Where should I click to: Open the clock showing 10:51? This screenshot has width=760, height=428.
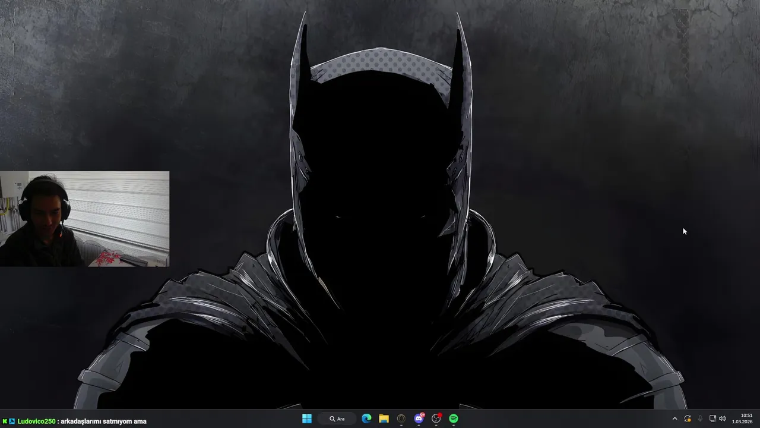click(742, 418)
